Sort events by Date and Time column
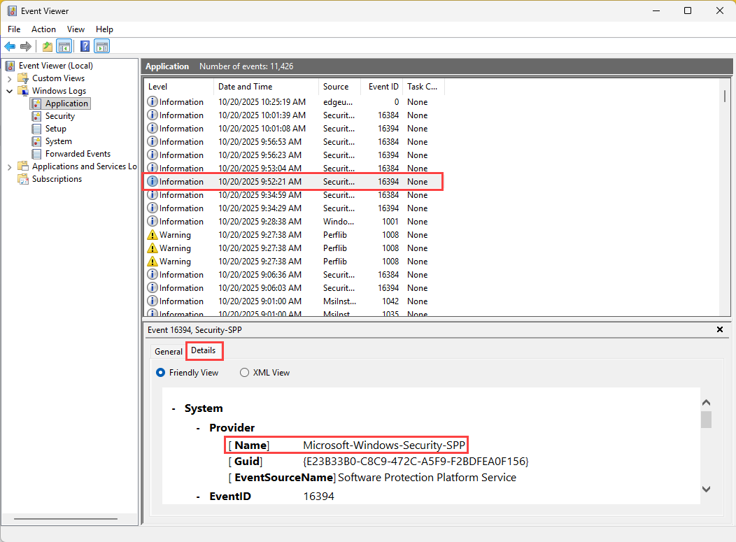736x542 pixels. tap(245, 87)
